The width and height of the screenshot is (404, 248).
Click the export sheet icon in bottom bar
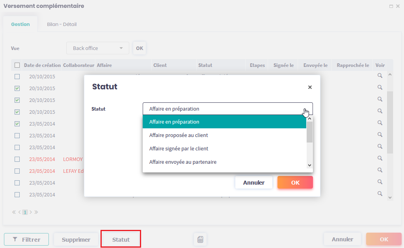(x=200, y=239)
